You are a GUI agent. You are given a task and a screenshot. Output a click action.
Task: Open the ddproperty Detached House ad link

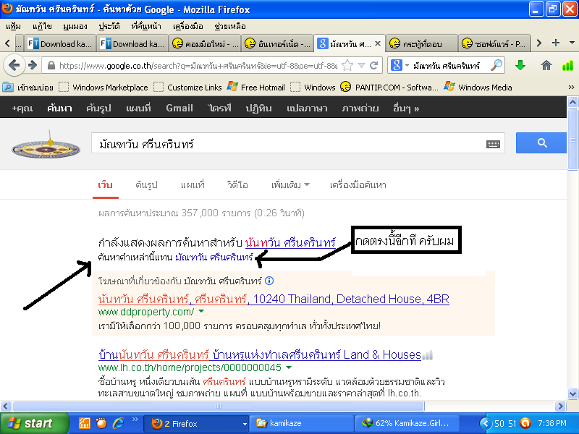point(274,299)
